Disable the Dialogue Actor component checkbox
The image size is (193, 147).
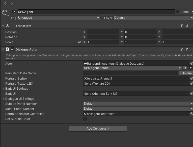click(x=12, y=50)
